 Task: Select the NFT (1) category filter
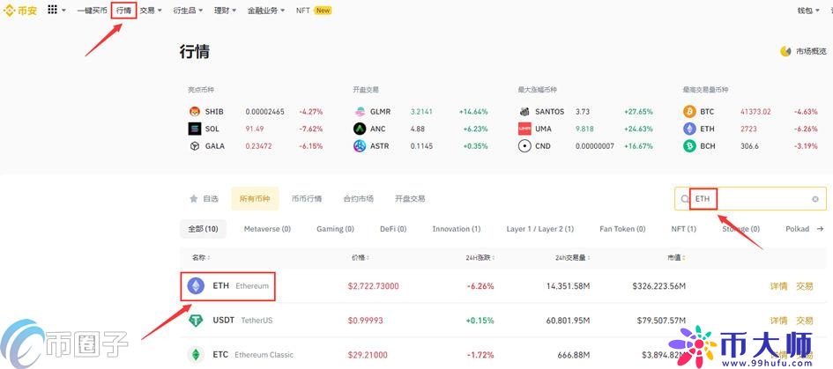(x=684, y=229)
